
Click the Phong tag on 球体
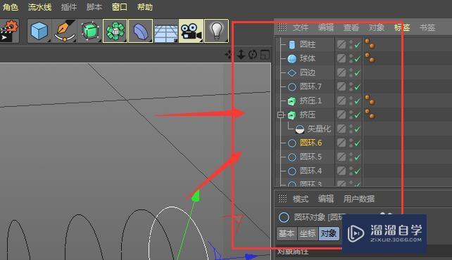[x=370, y=58]
